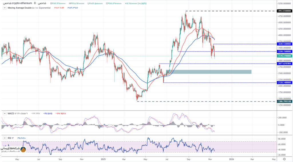This screenshot has height=162, width=293.
Task: Collapse the MACD indicator legend
Action: 4,113
